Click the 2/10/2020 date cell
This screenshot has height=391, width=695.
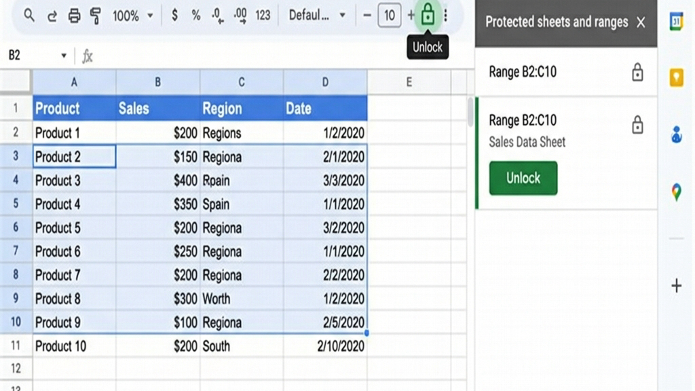(x=325, y=346)
